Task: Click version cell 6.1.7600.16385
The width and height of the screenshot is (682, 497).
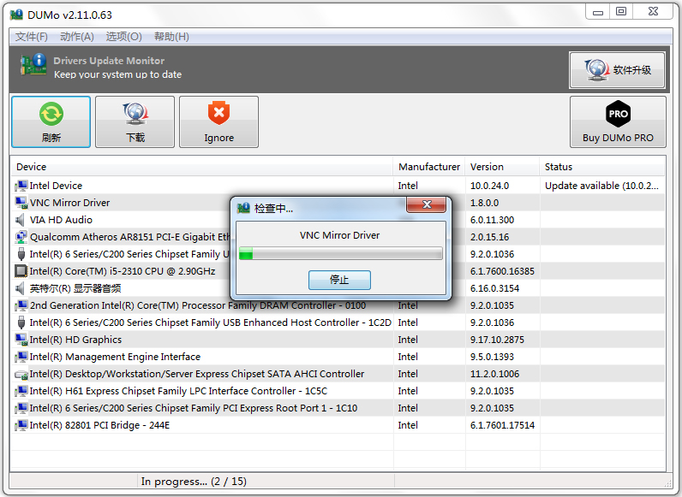Action: click(x=502, y=271)
